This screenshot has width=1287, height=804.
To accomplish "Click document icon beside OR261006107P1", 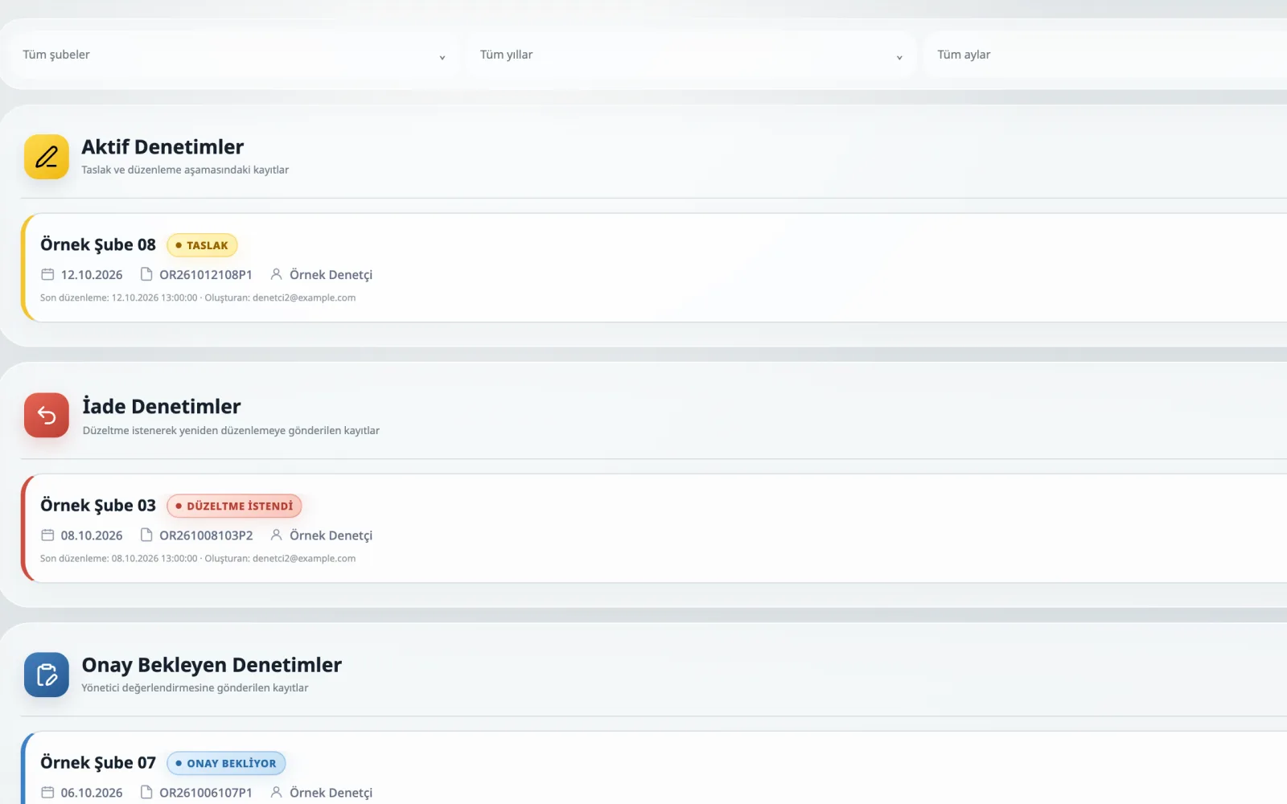I will coord(146,792).
